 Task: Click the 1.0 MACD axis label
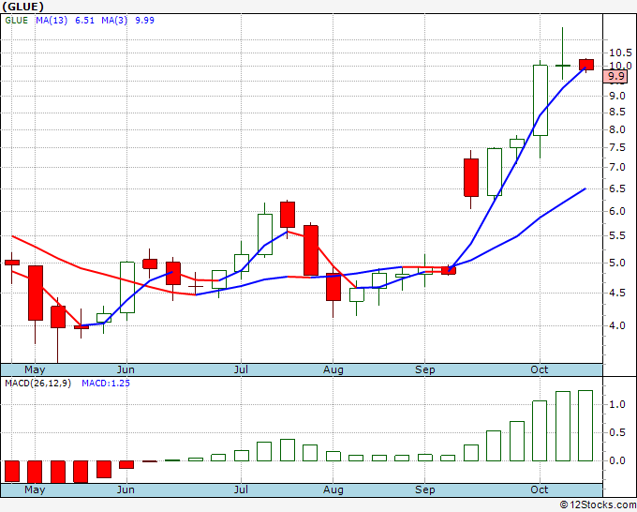pos(615,404)
